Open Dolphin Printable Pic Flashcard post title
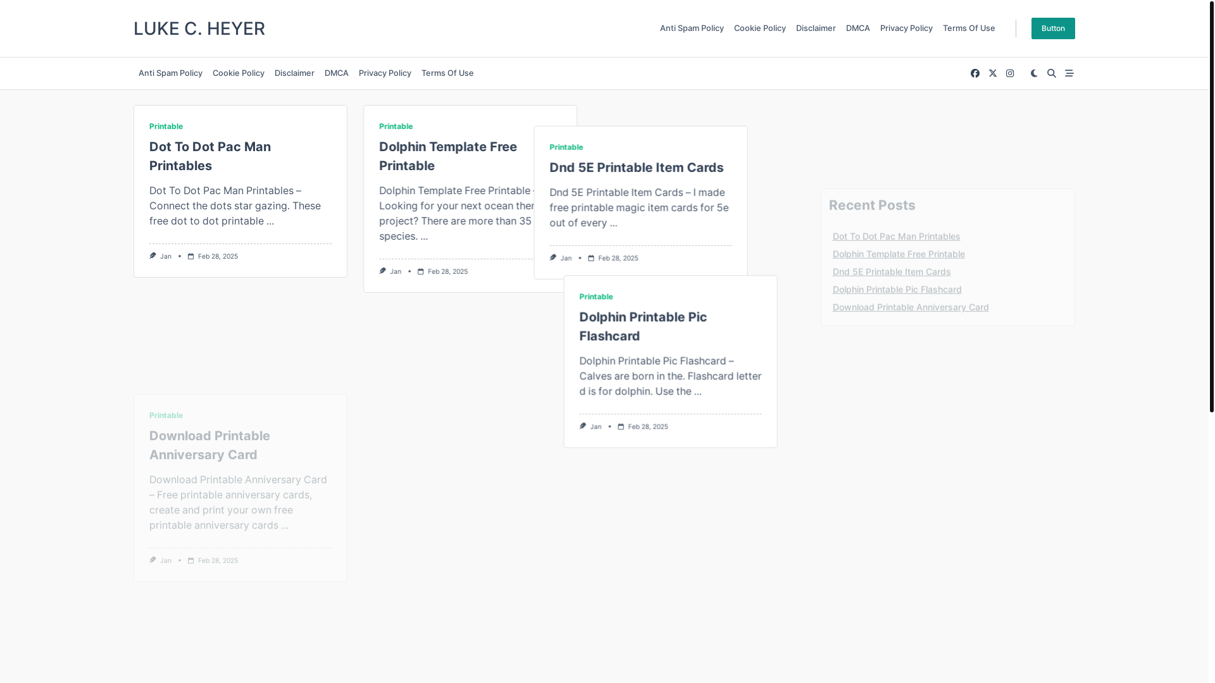This screenshot has width=1215, height=683. coord(643,326)
